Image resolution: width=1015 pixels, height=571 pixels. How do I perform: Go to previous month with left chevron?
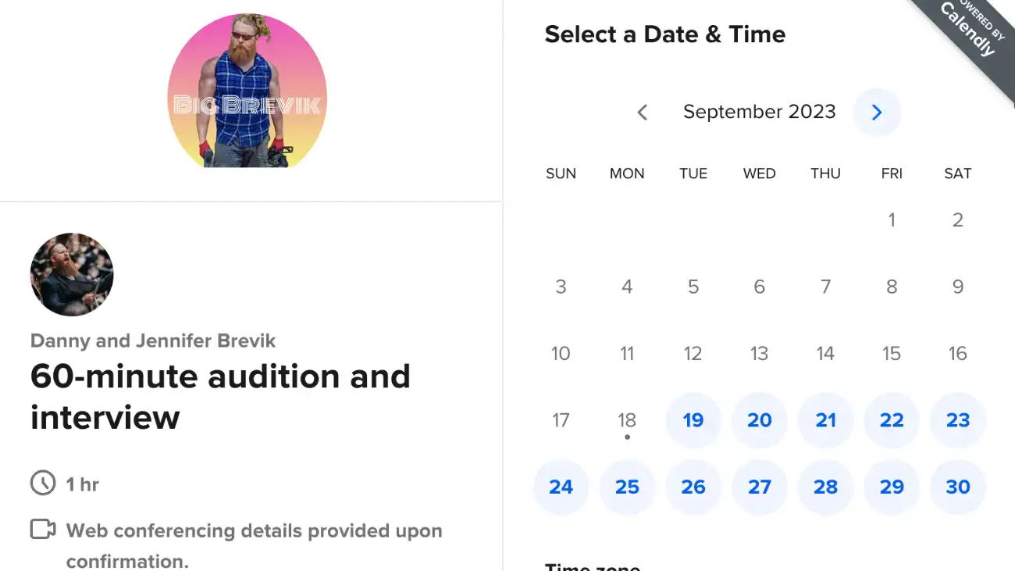[643, 112]
